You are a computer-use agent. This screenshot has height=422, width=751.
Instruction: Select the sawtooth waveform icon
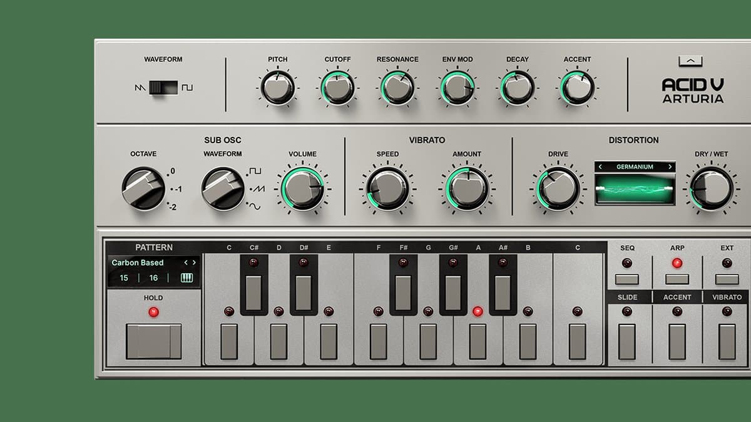[x=140, y=88]
